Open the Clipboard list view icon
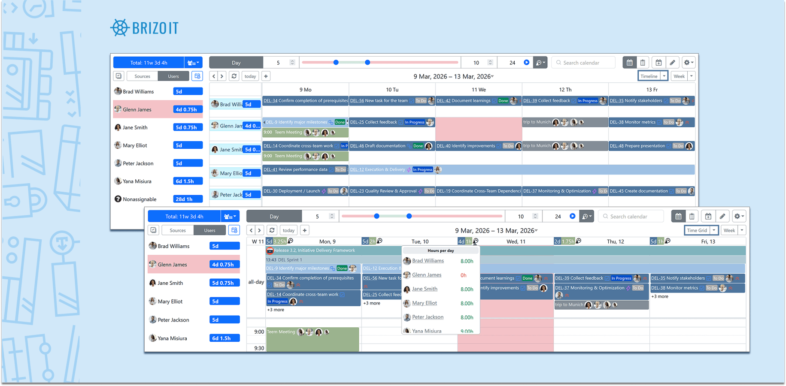Image resolution: width=786 pixels, height=386 pixels. coord(643,62)
